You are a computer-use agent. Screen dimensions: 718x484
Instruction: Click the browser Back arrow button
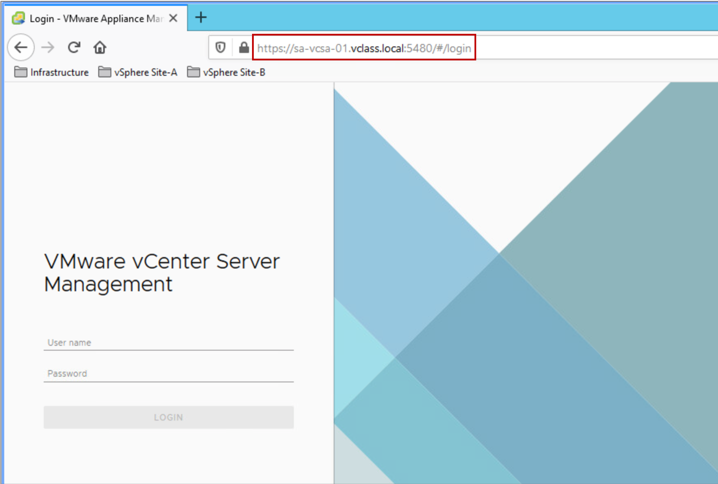[21, 47]
